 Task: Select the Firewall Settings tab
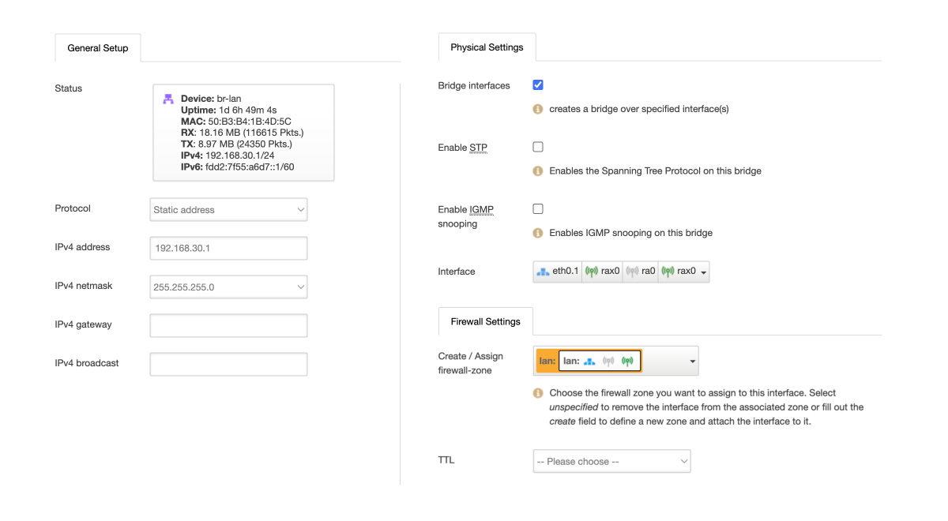click(485, 321)
